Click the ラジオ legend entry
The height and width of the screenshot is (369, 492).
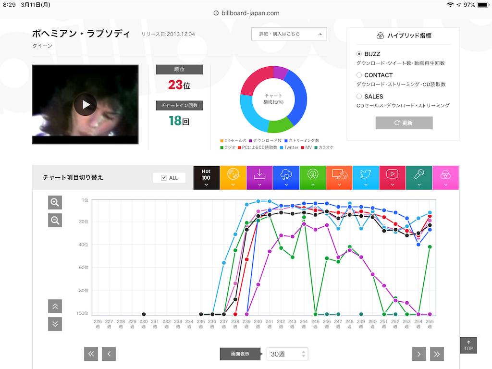[x=228, y=148]
